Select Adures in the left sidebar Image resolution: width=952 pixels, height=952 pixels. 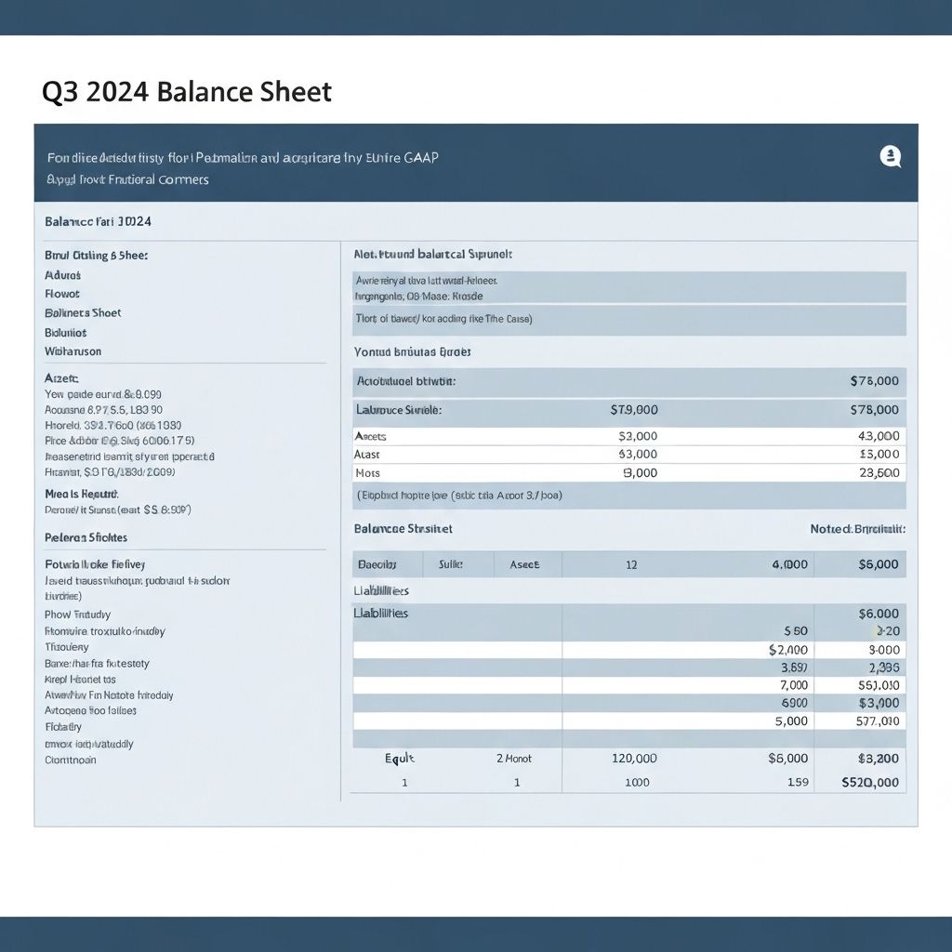tap(63, 275)
